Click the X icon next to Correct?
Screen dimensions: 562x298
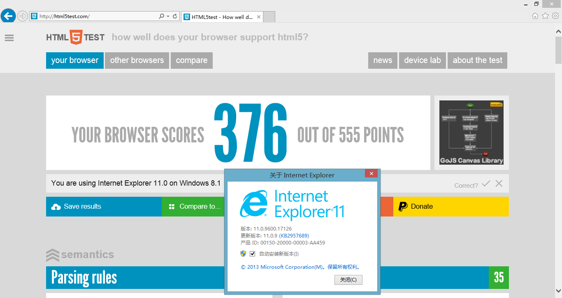click(499, 184)
